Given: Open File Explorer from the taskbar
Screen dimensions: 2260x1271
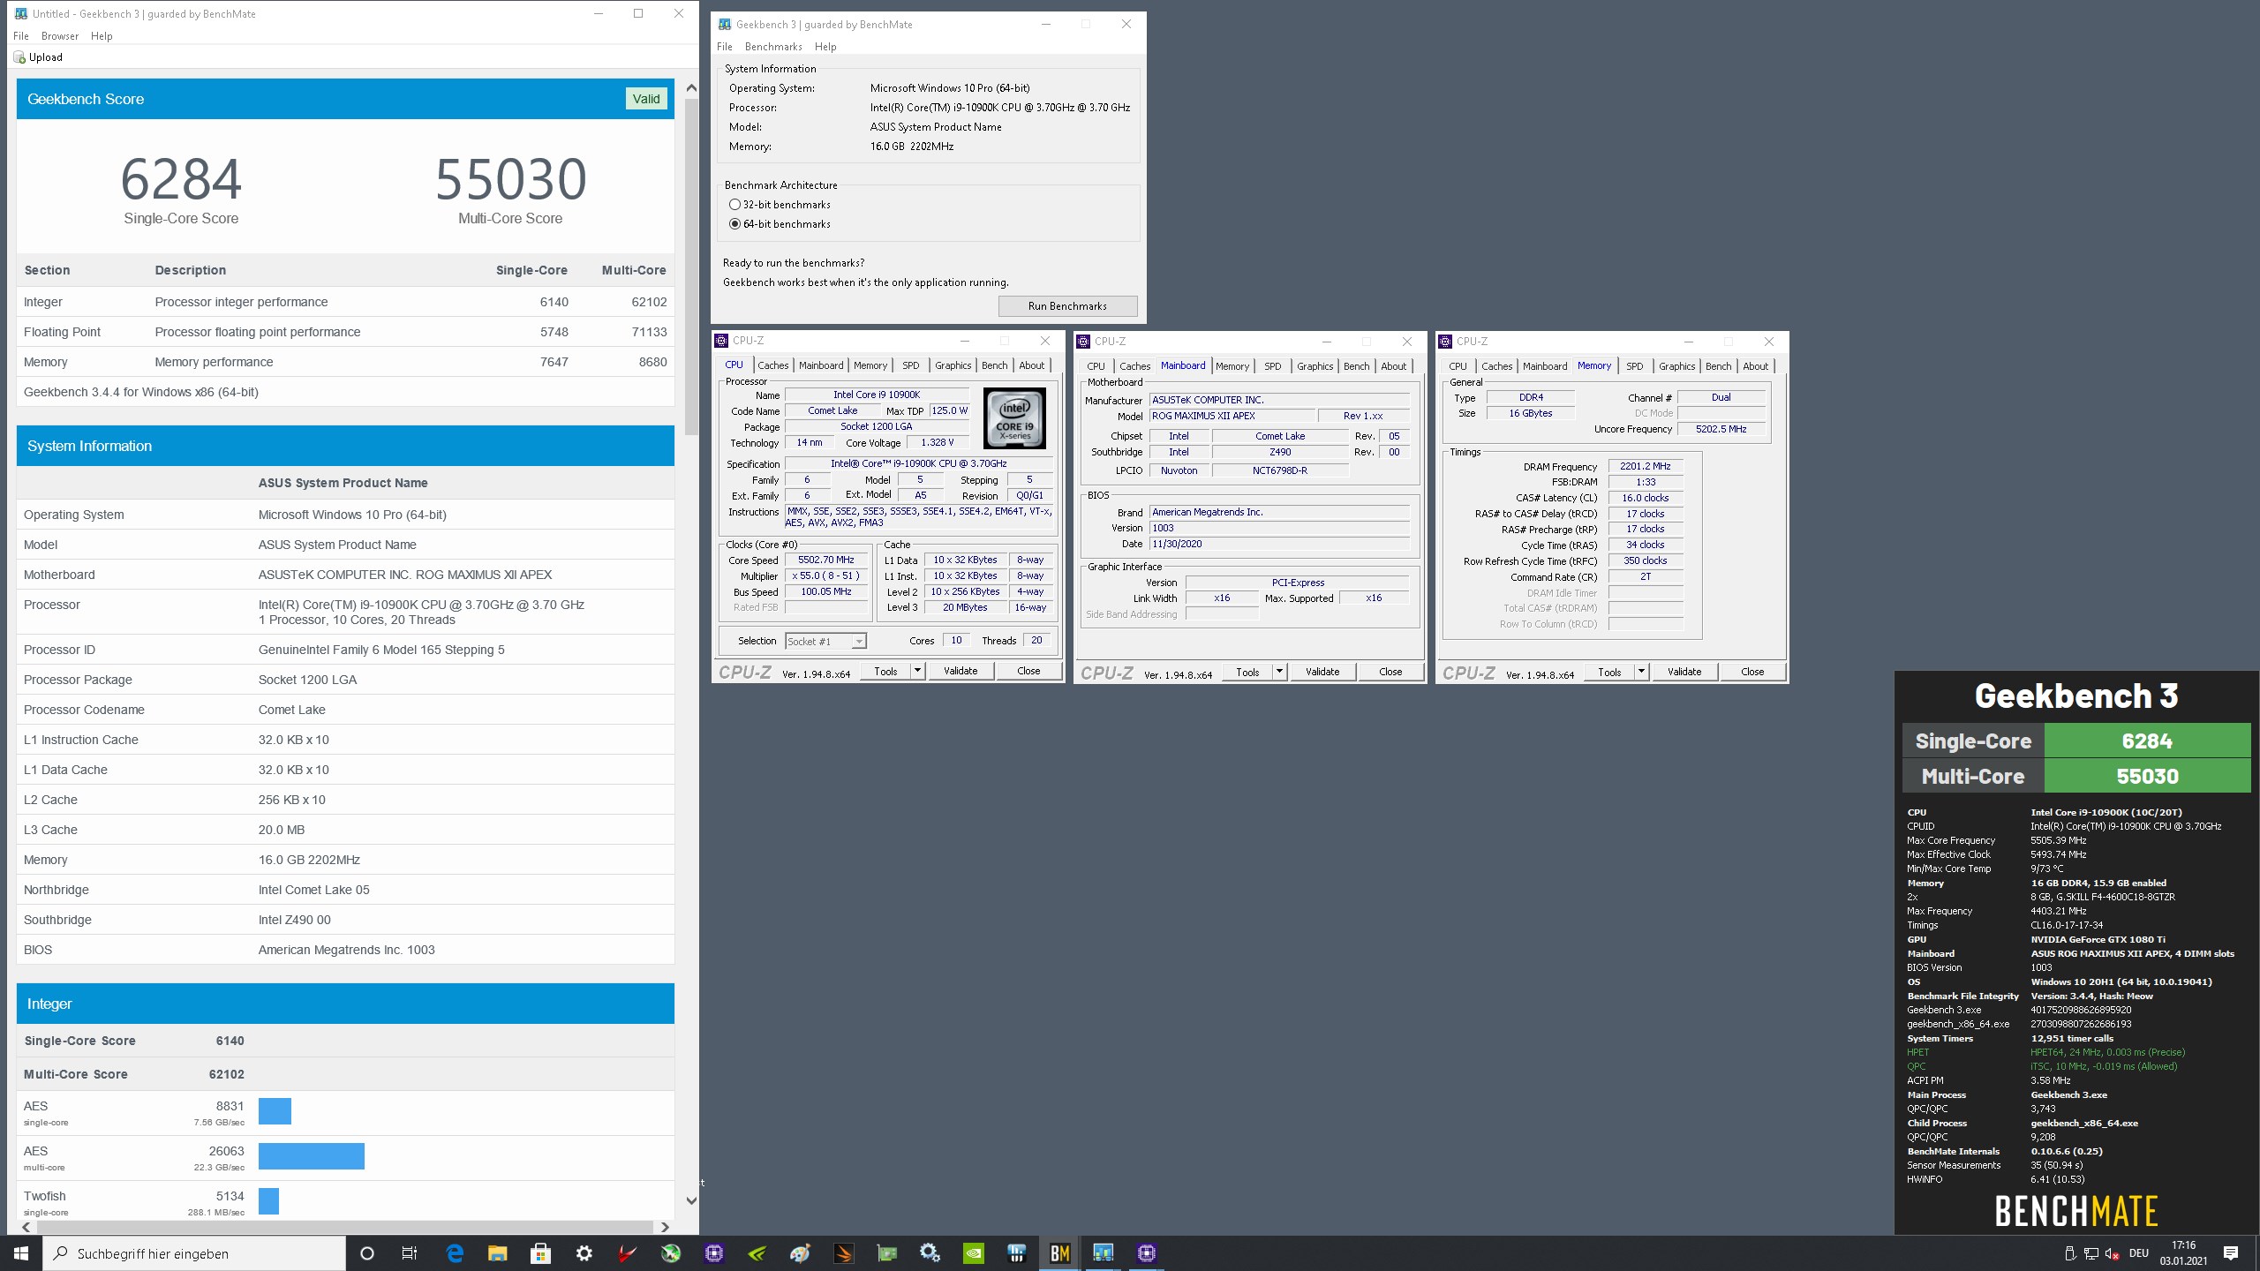Looking at the screenshot, I should (498, 1252).
